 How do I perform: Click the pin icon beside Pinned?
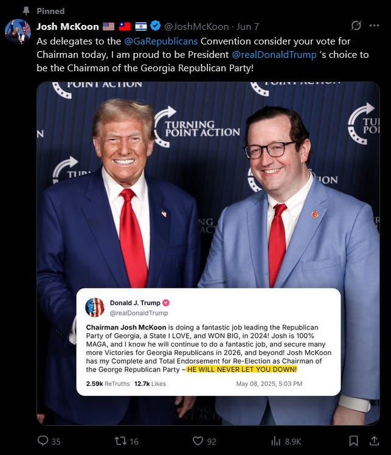tap(26, 11)
